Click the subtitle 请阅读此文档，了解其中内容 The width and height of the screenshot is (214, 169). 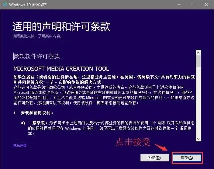(37, 36)
